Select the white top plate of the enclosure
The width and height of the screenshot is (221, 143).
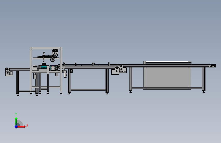(167, 62)
